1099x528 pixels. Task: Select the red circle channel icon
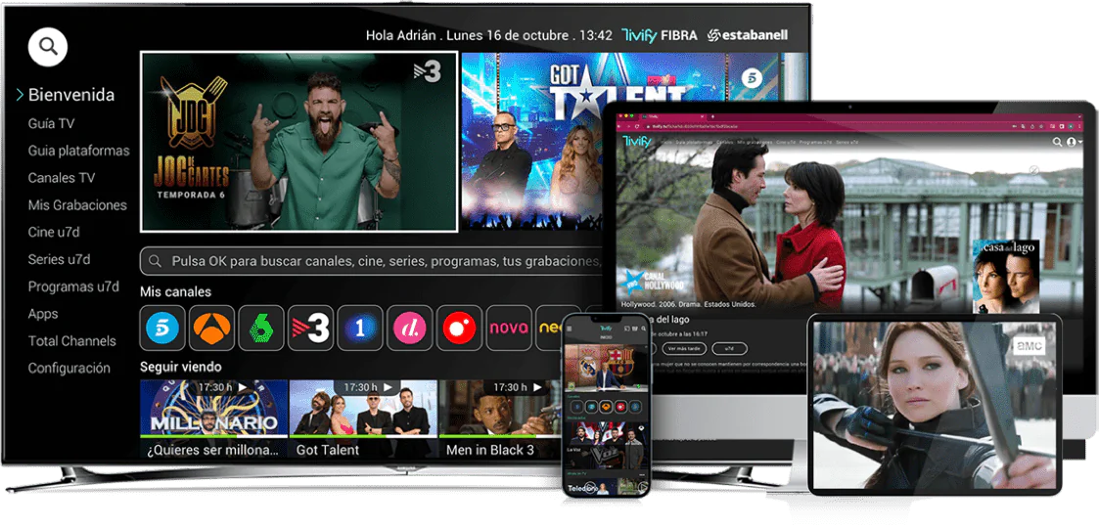(x=459, y=329)
